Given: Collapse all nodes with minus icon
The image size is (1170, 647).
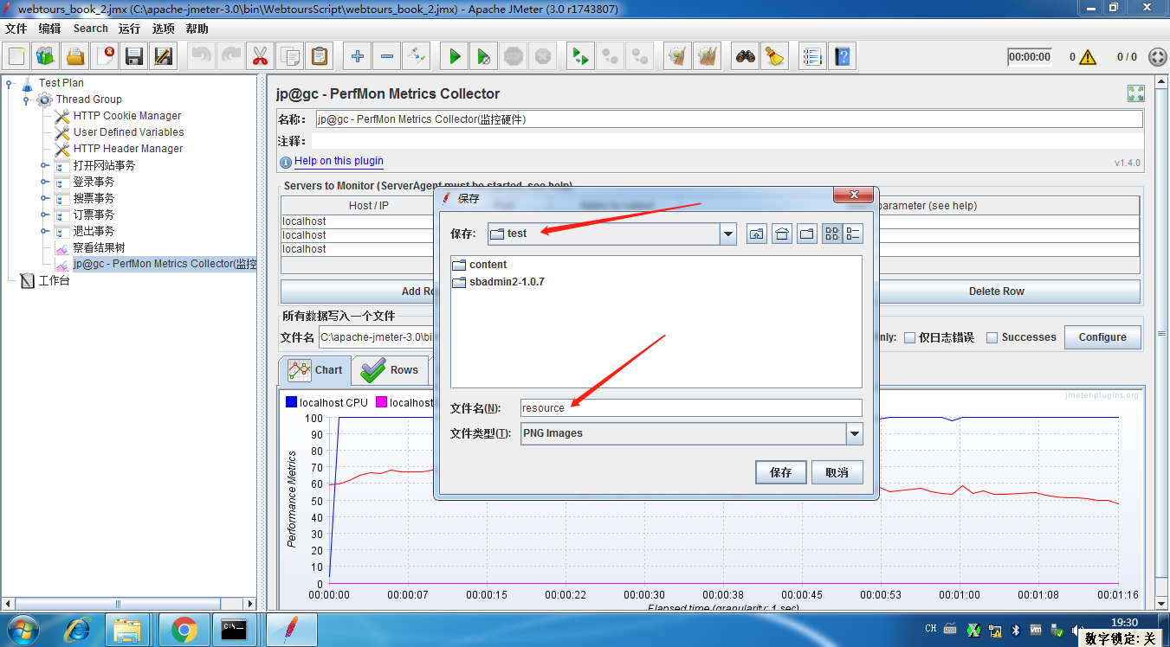Looking at the screenshot, I should tap(387, 57).
